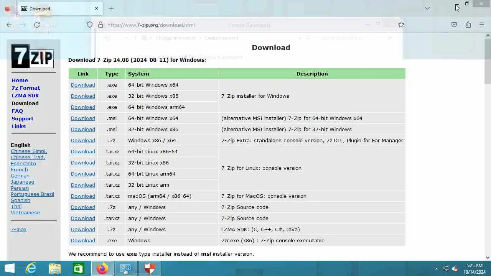
Task: Open the LZMA SDK sidebar link
Action: (x=25, y=95)
